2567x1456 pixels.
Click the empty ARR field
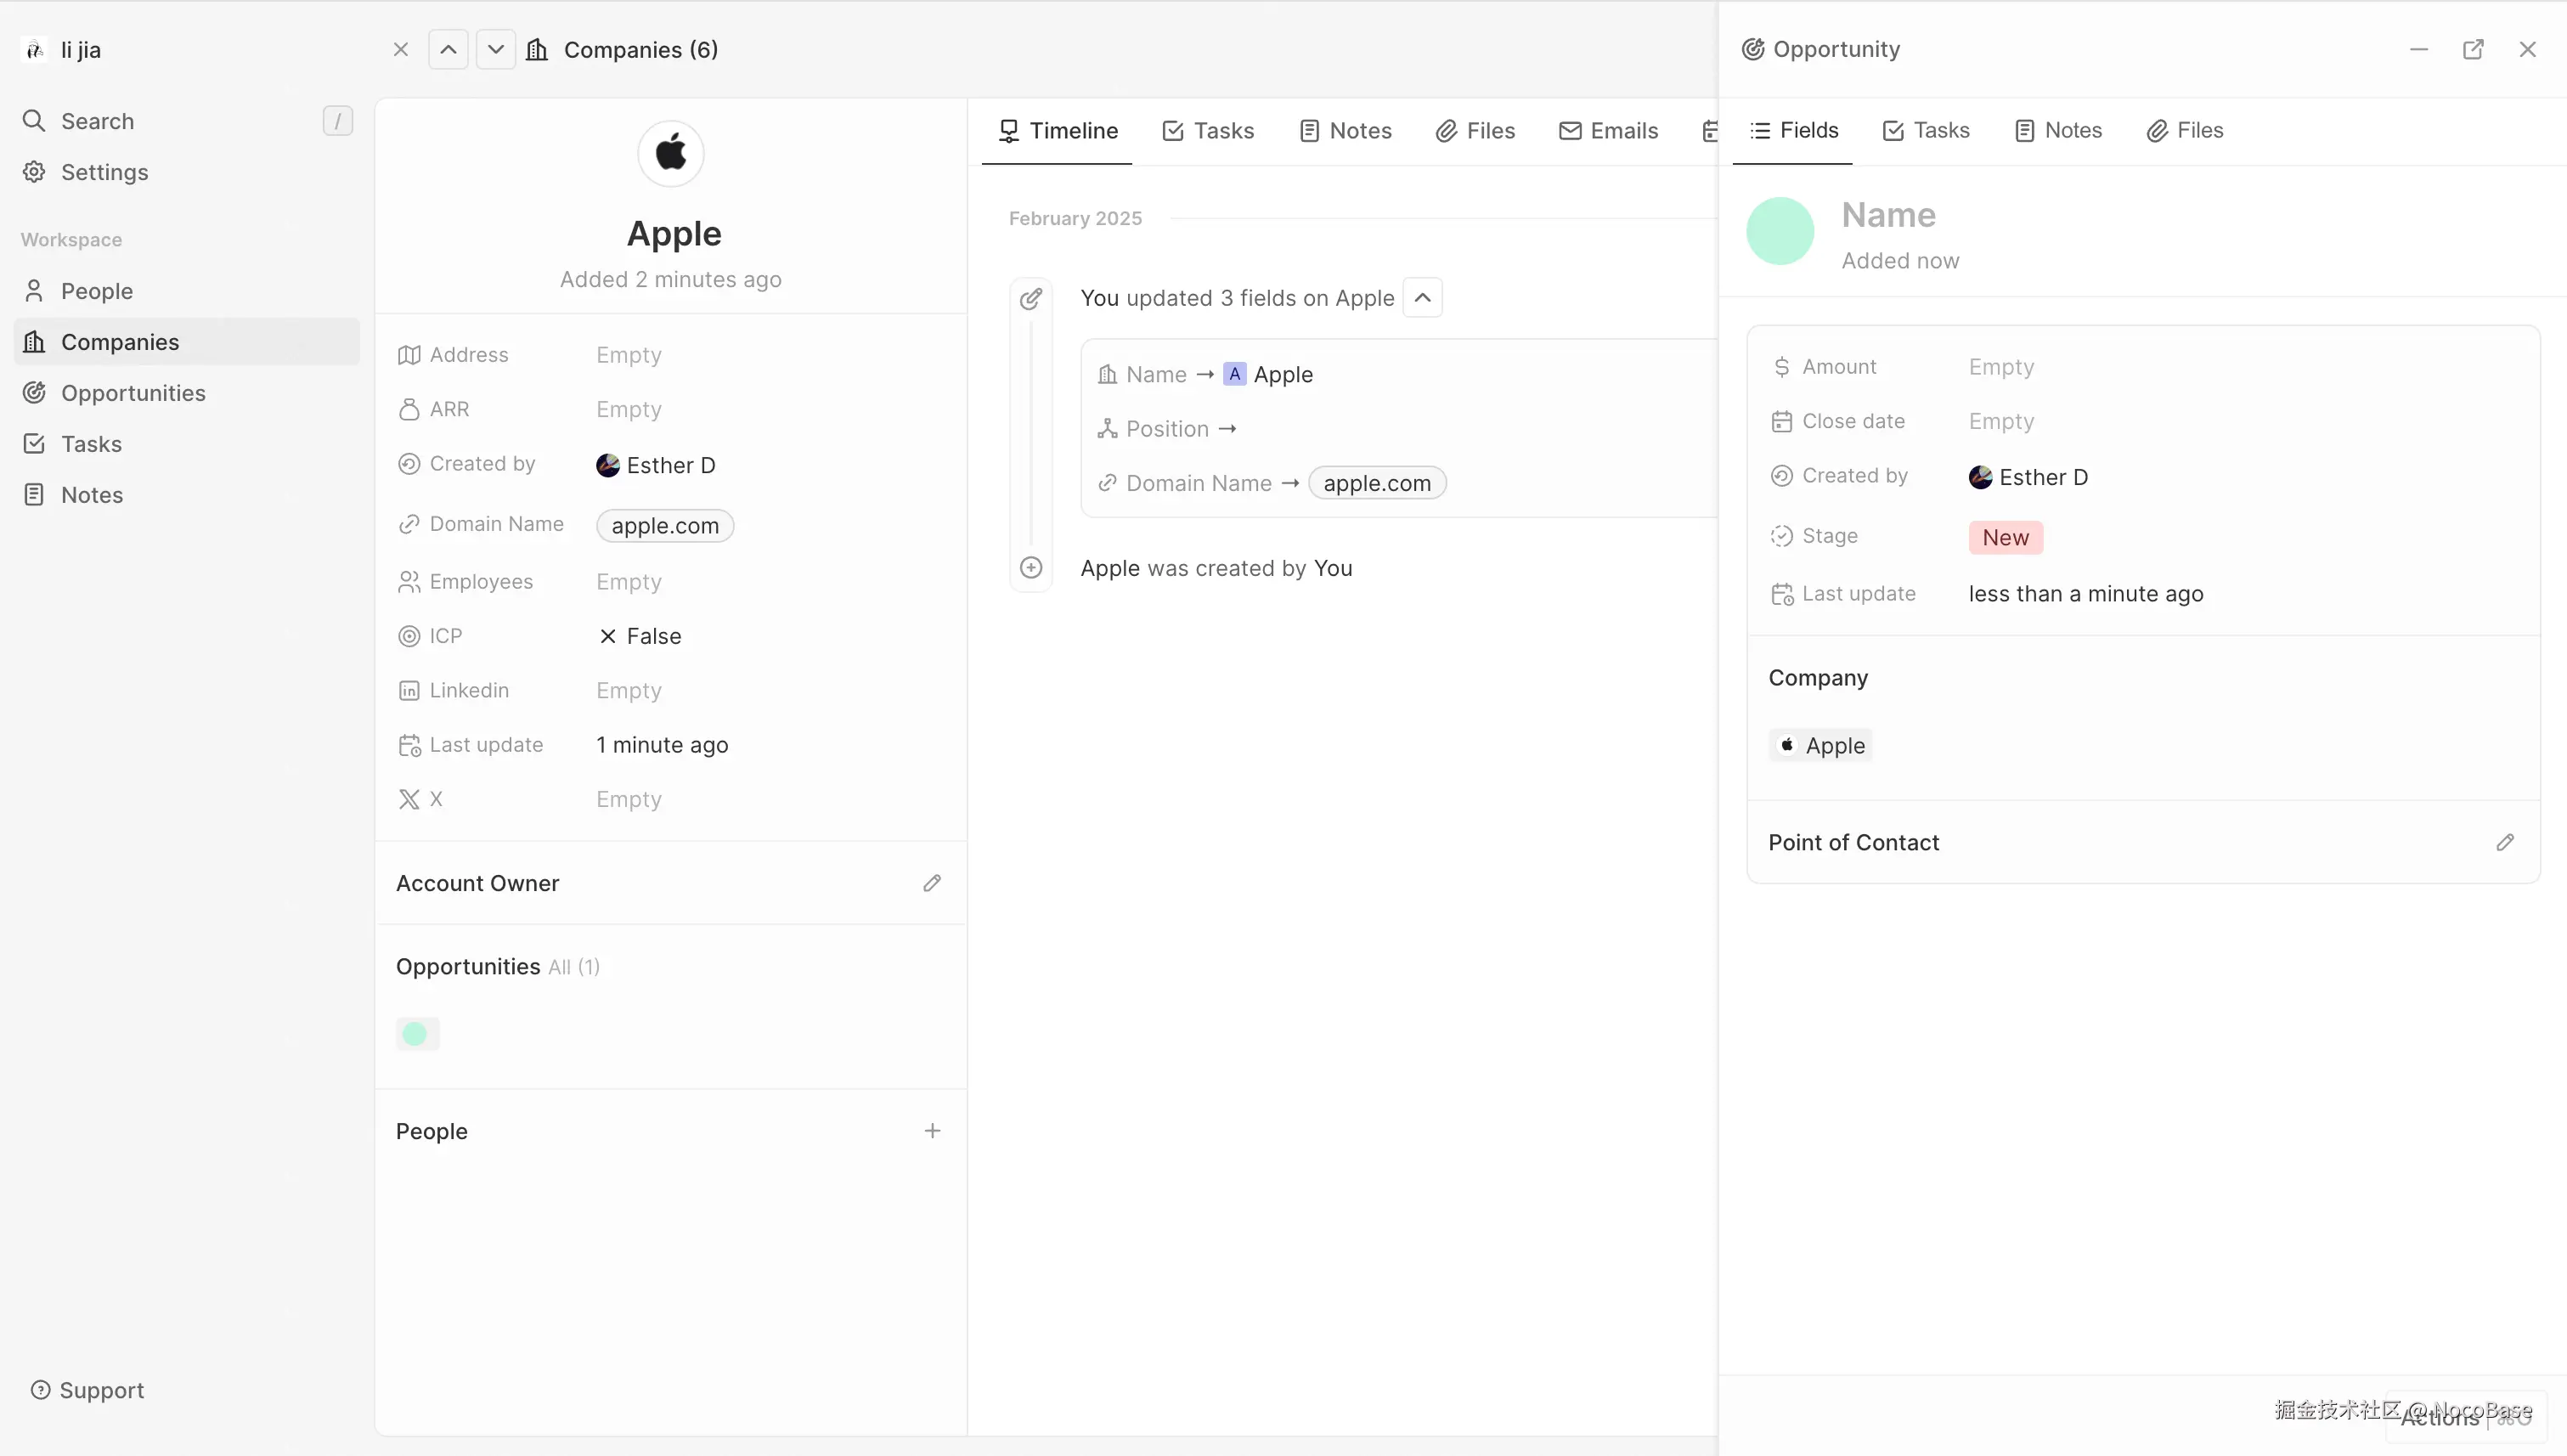point(629,409)
